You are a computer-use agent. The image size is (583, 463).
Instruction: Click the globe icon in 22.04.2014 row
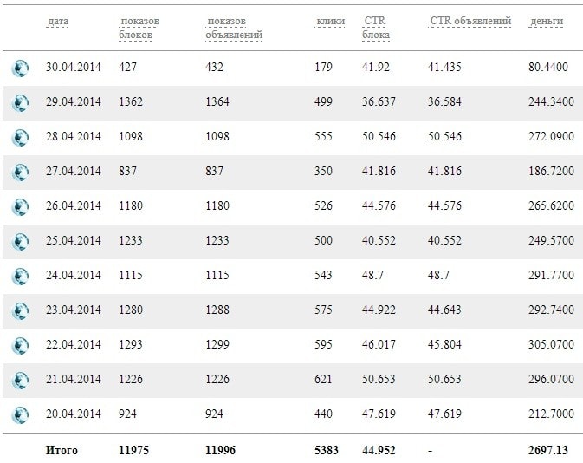pos(20,346)
